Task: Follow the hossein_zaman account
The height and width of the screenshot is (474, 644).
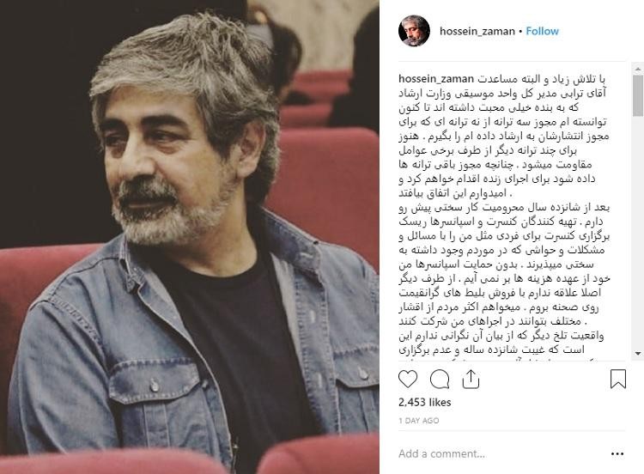Action: [542, 31]
